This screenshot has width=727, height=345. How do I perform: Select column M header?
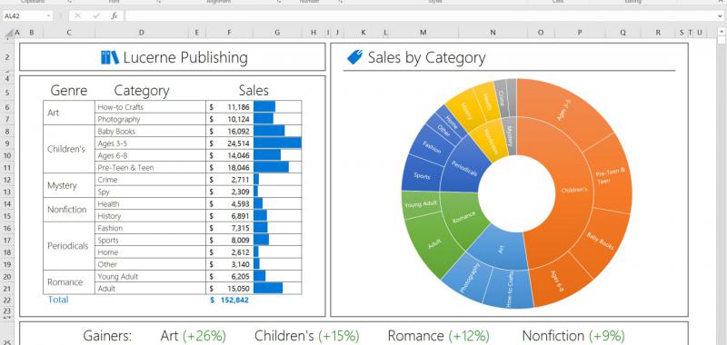pyautogui.click(x=423, y=33)
